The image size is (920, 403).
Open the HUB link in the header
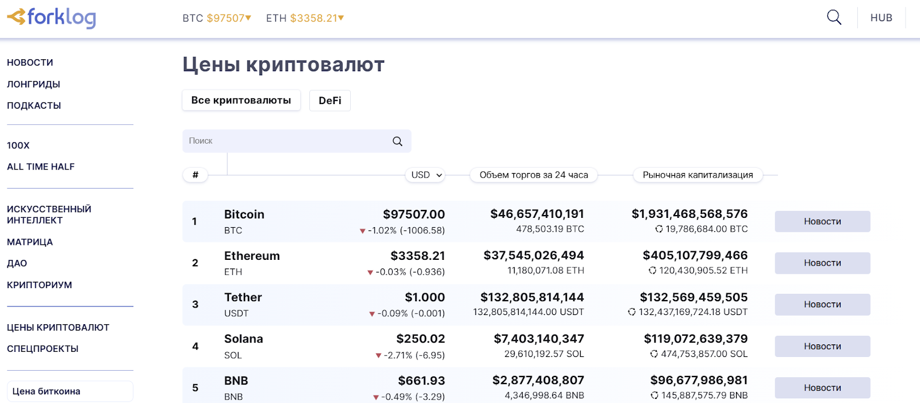coord(881,18)
